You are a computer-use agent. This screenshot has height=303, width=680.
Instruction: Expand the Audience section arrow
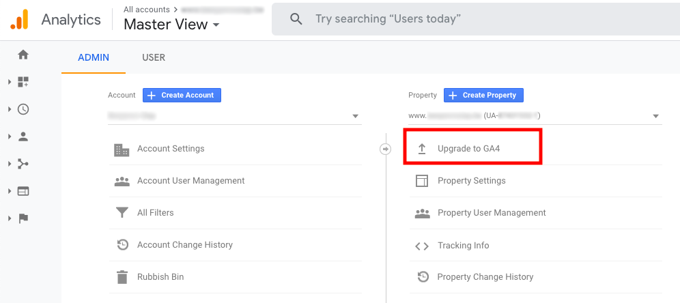pyautogui.click(x=10, y=136)
